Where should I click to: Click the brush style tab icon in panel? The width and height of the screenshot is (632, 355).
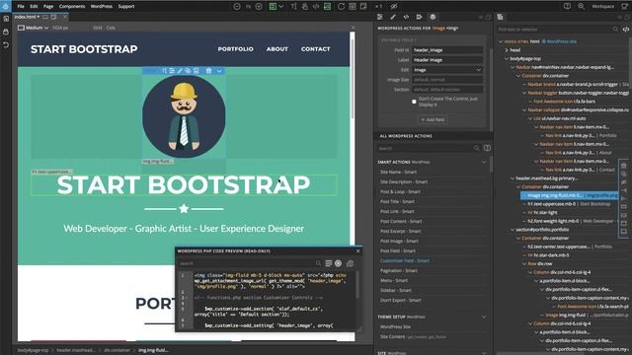click(393, 17)
